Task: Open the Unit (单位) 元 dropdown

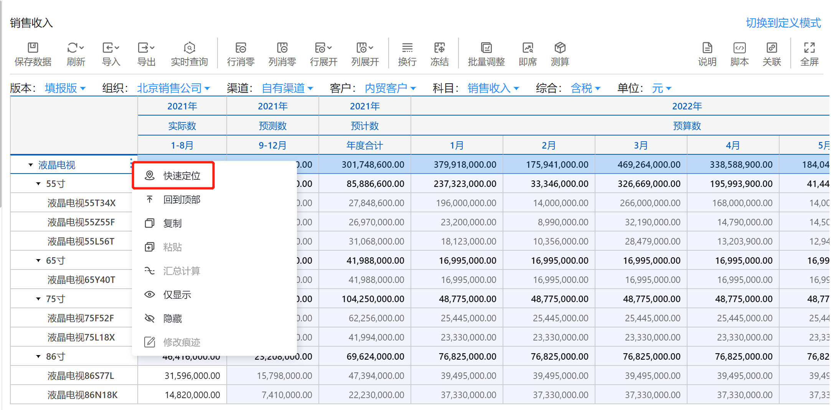Action: (x=661, y=88)
